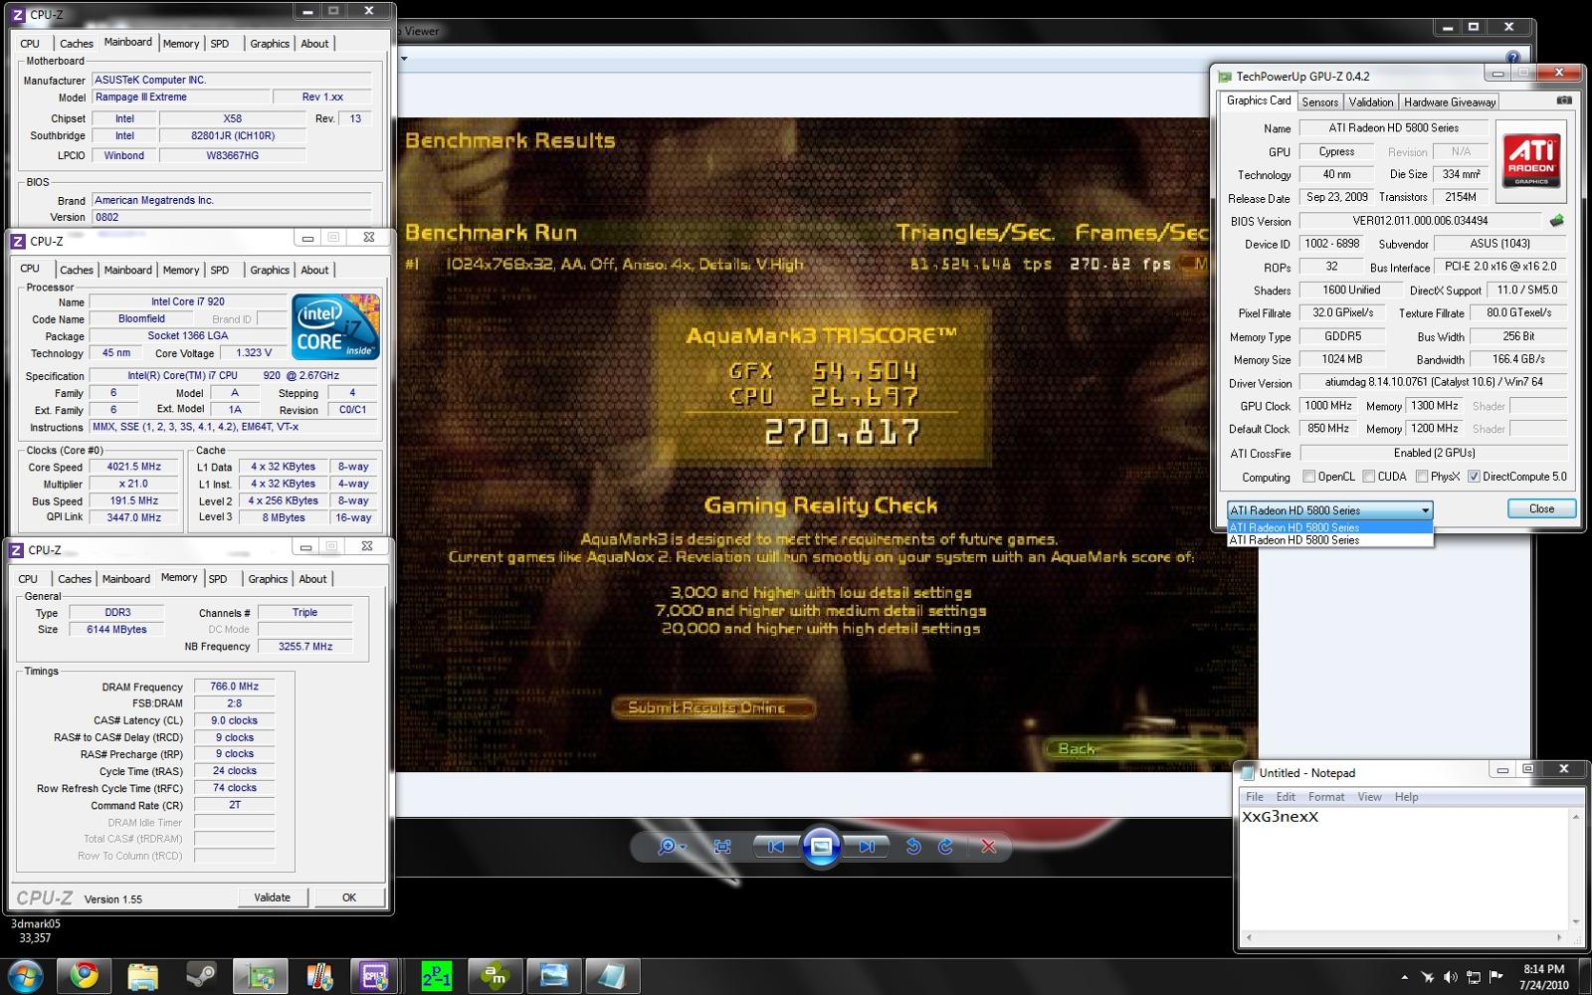Click the volume speaker tray icon
Screen dimensions: 1592x995
click(1450, 977)
